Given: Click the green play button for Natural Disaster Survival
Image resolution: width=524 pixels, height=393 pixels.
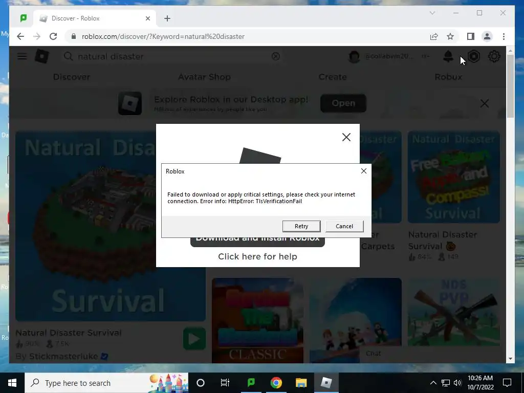Looking at the screenshot, I should 194,339.
